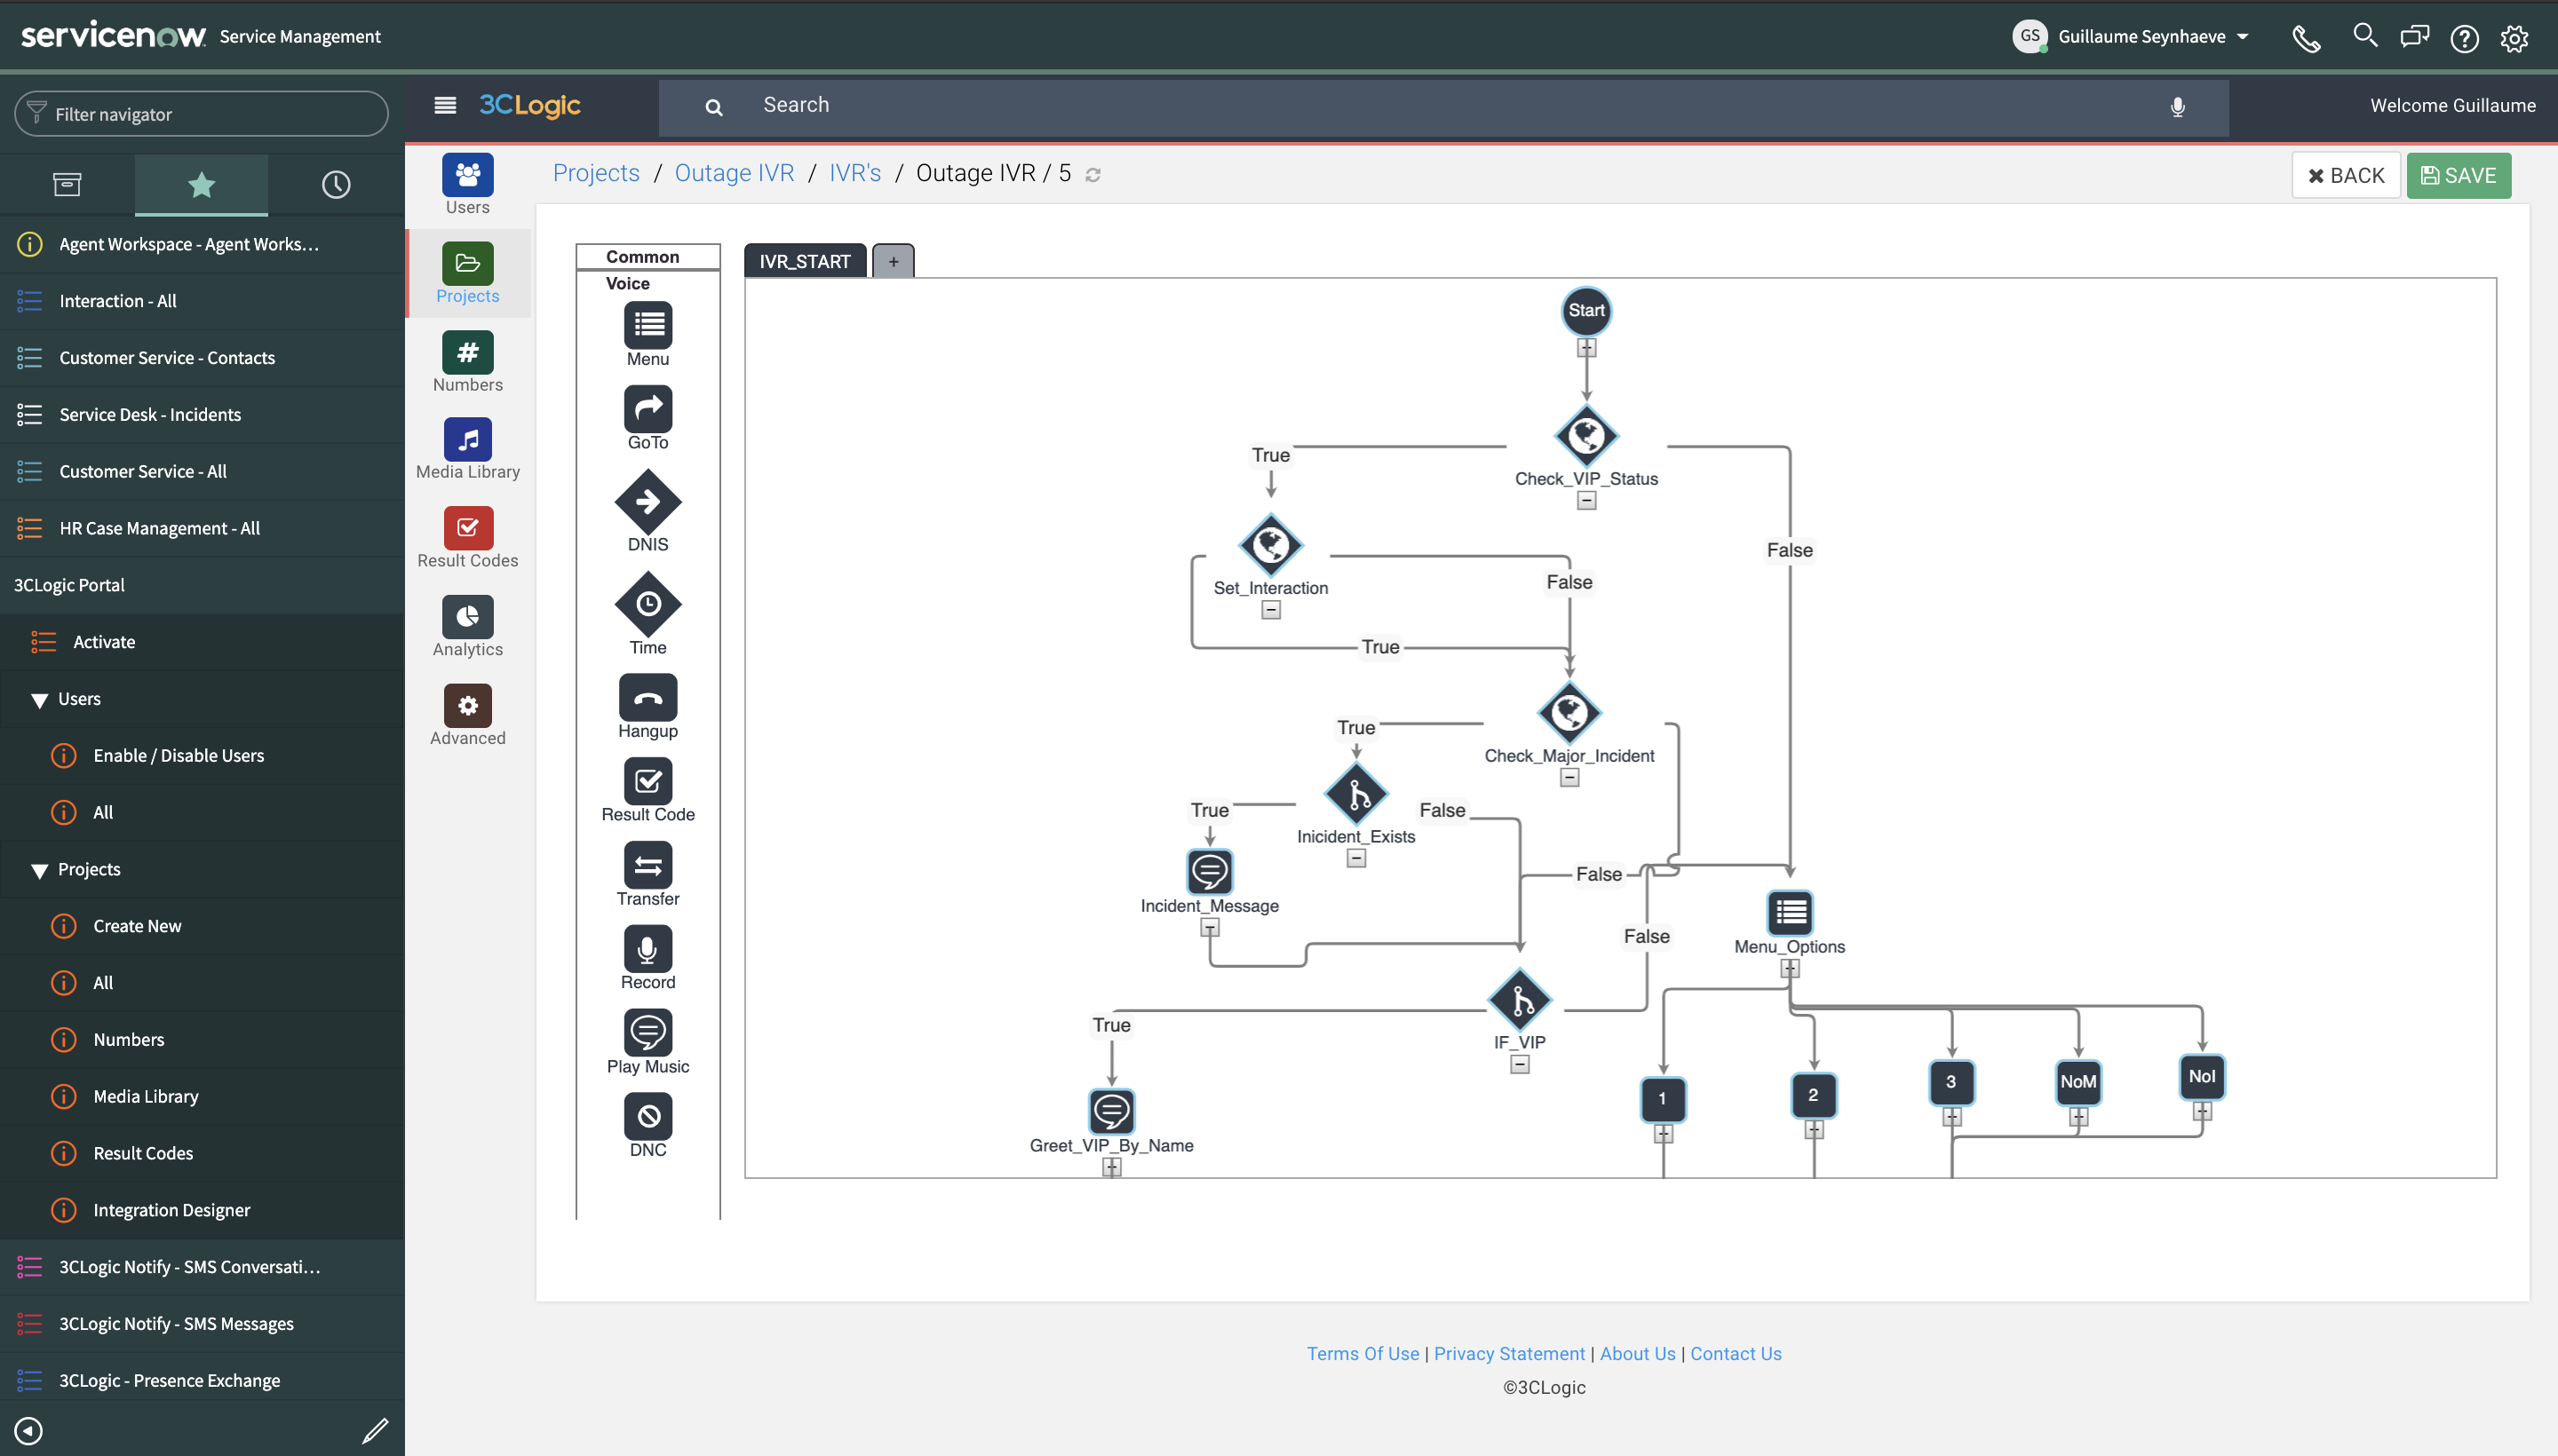Switch to the IVR_START tab
This screenshot has height=1456, width=2558.
[806, 260]
